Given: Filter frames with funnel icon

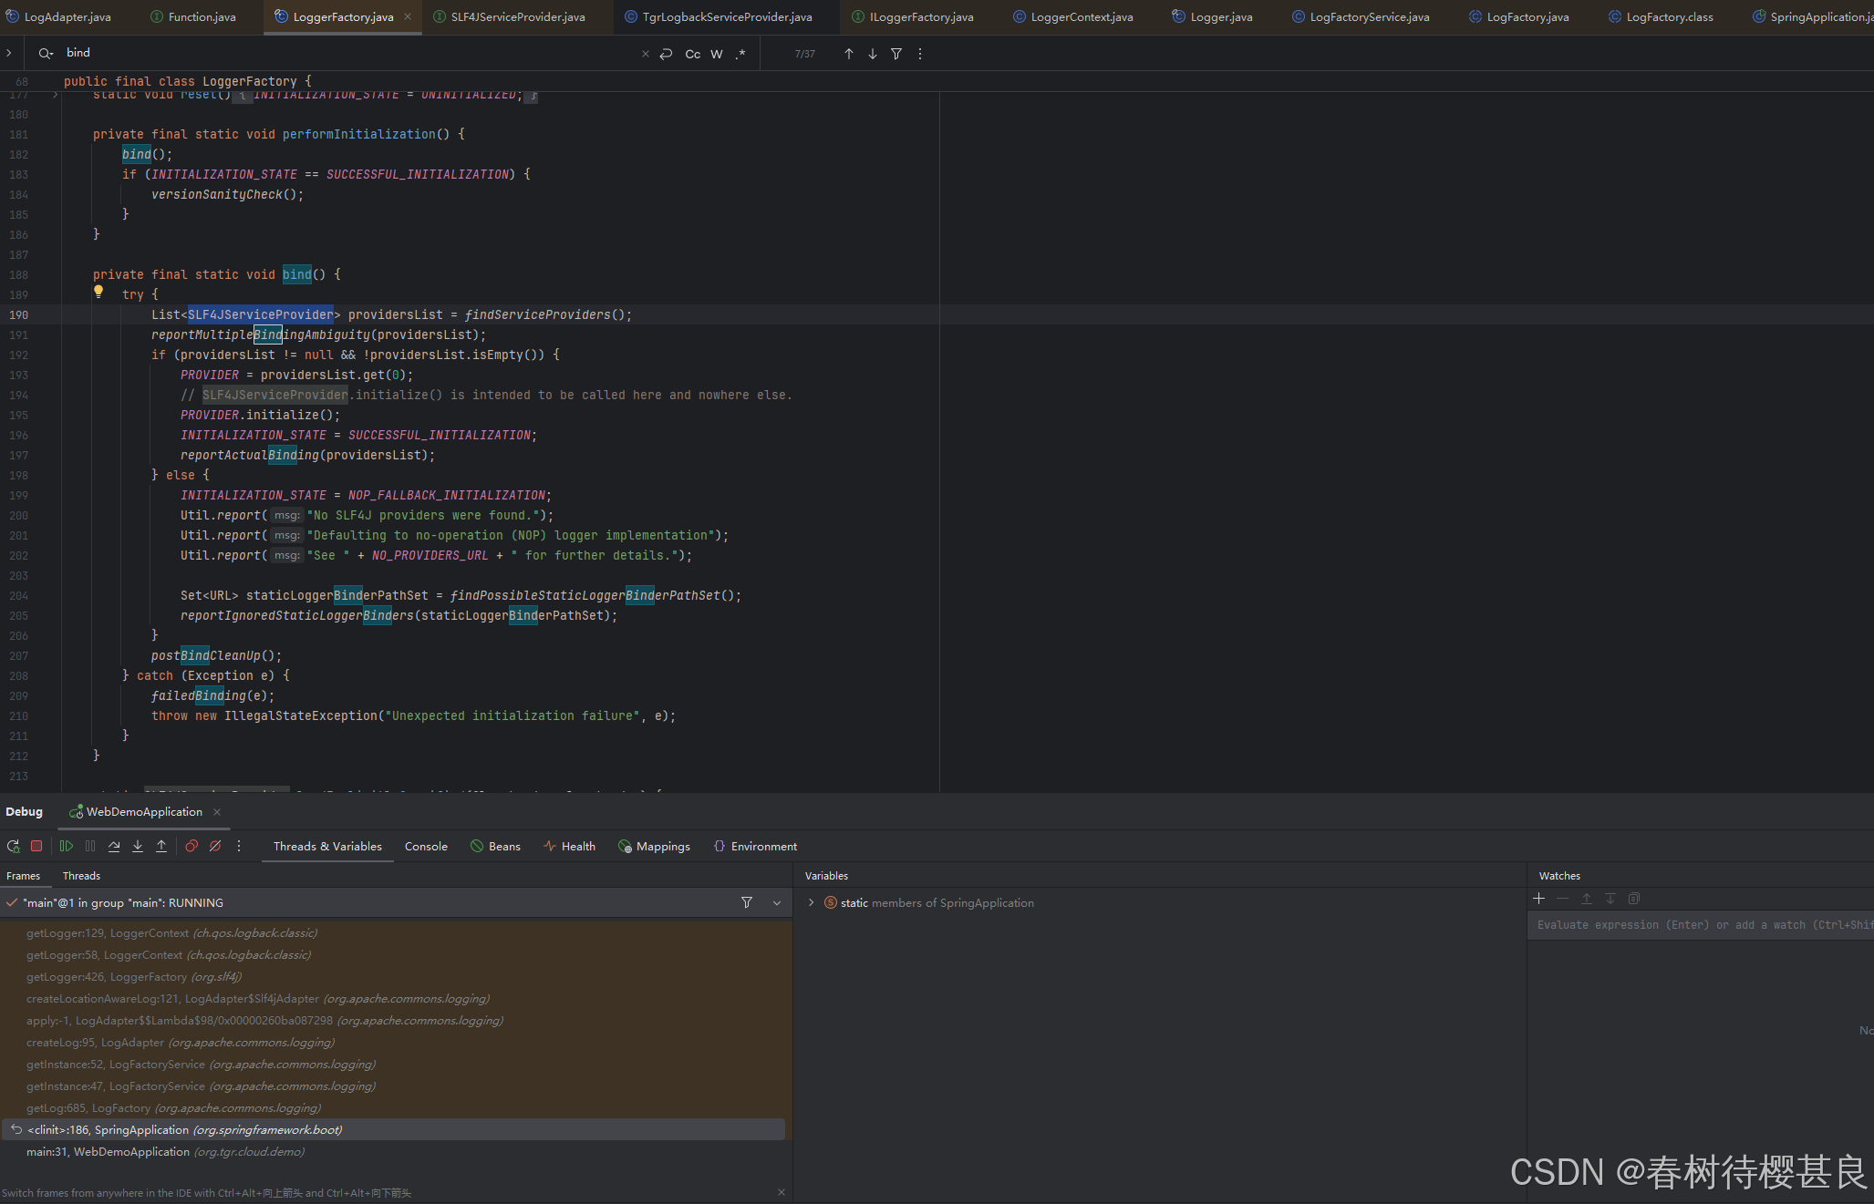Looking at the screenshot, I should point(747,902).
